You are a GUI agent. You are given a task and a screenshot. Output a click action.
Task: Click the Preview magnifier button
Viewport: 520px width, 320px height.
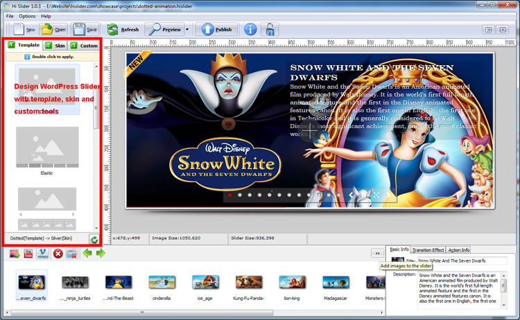(x=165, y=30)
